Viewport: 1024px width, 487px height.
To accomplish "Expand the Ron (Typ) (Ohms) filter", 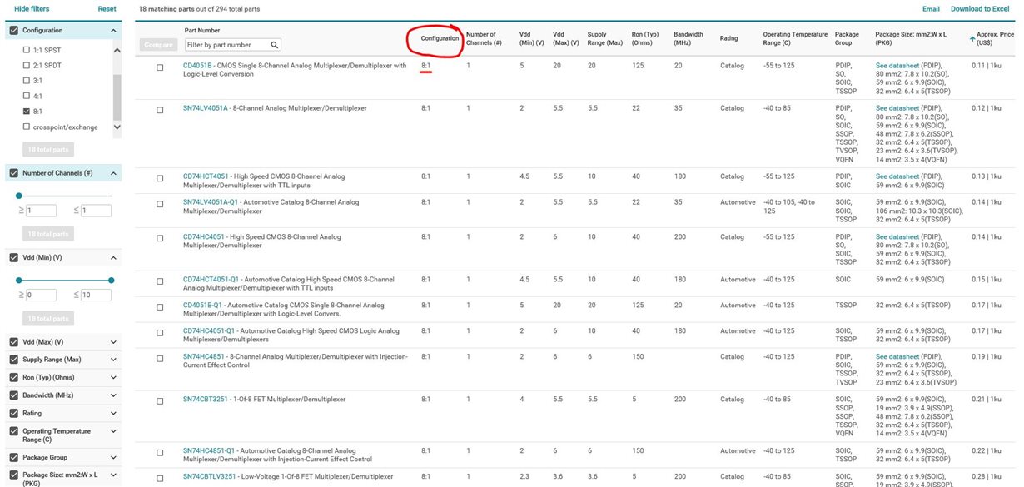I will [113, 377].
